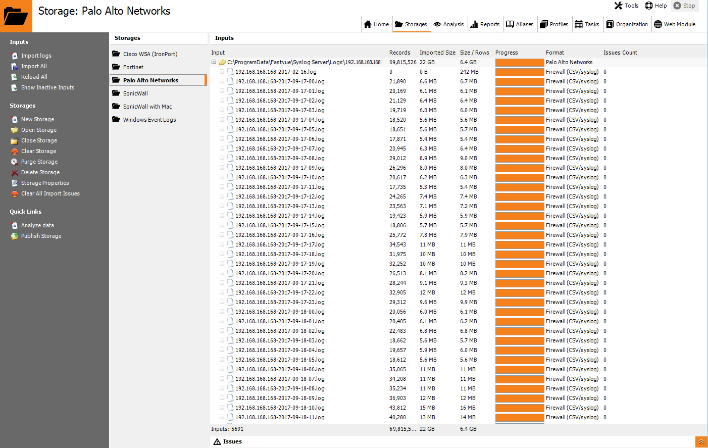
Task: Click the Open Storage folder icon
Action: click(x=15, y=130)
